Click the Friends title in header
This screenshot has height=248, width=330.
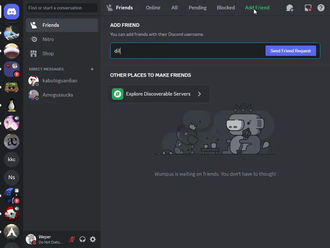click(x=124, y=8)
